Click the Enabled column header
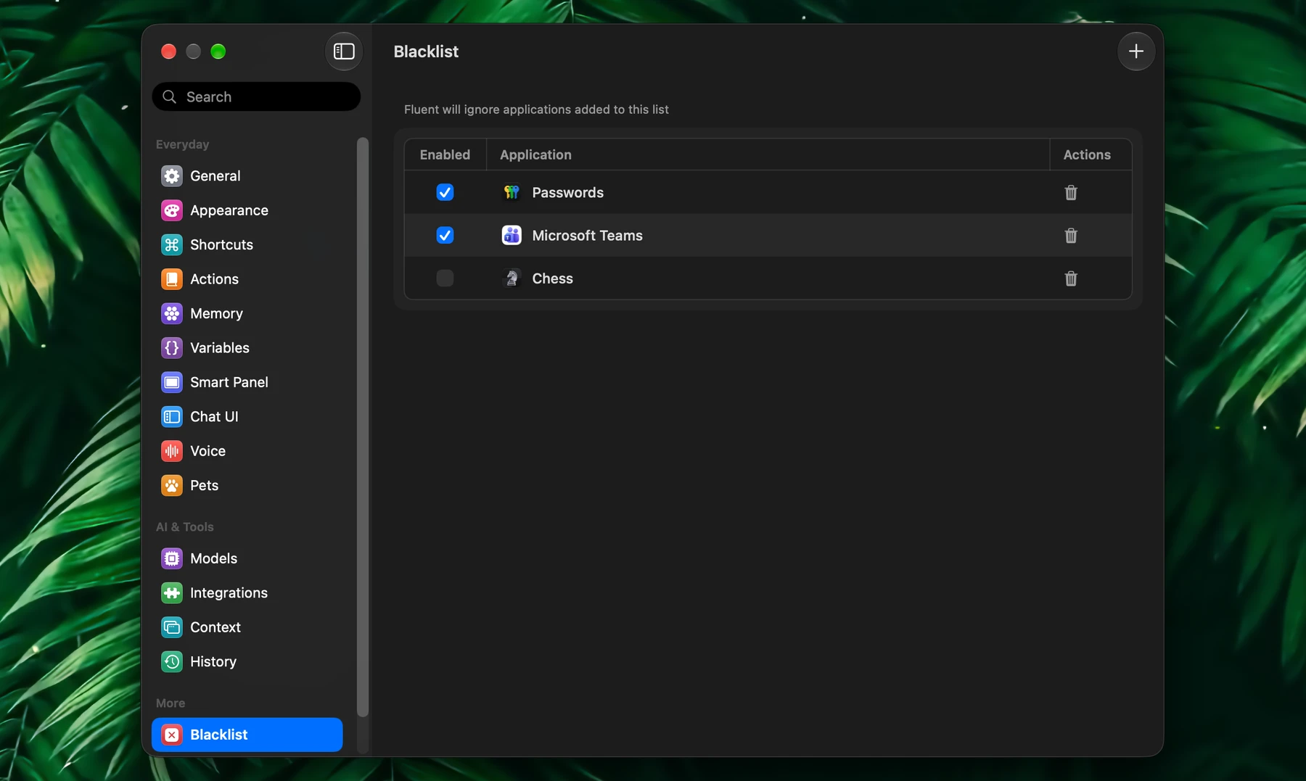Viewport: 1306px width, 781px height. [x=445, y=154]
